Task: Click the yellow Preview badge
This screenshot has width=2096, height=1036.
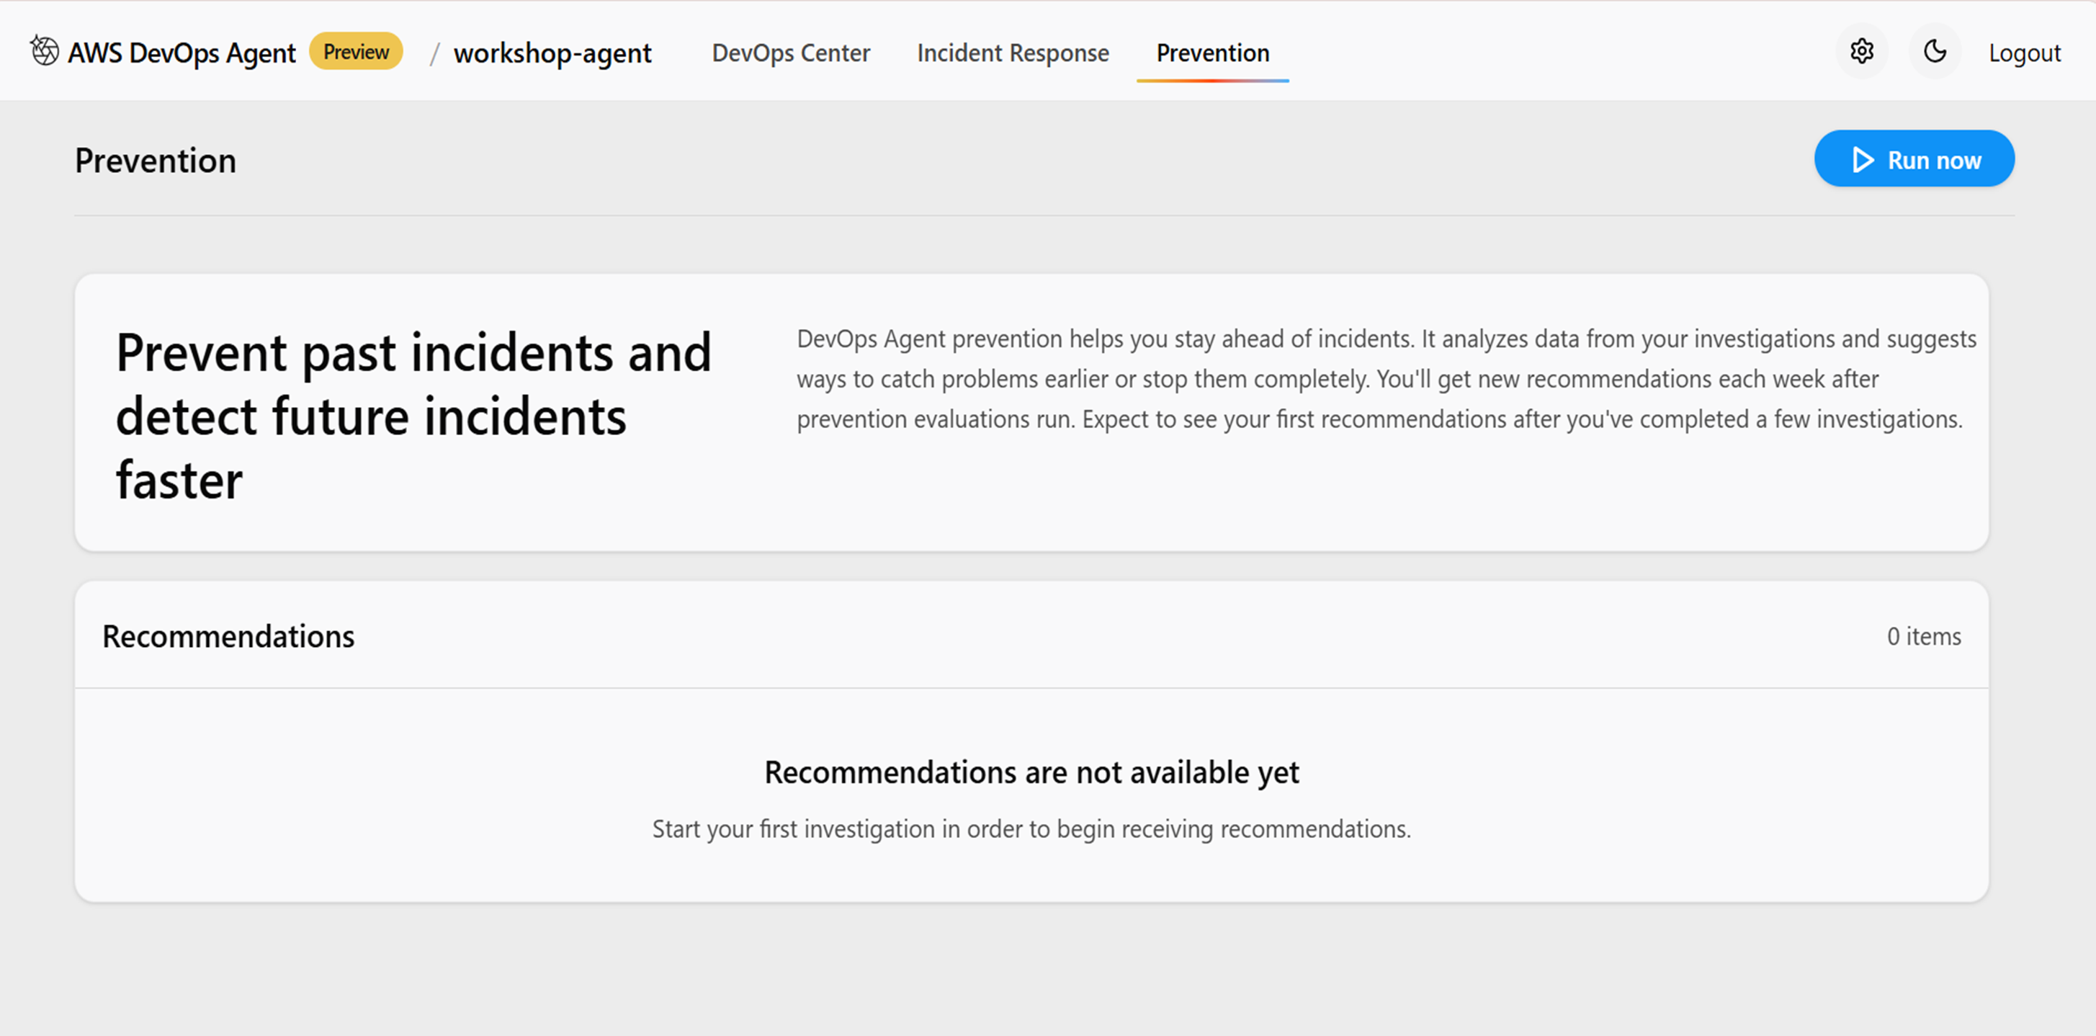Action: tap(356, 52)
